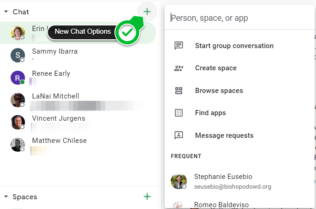Click the Create space people icon
316x209 pixels.
pos(179,68)
